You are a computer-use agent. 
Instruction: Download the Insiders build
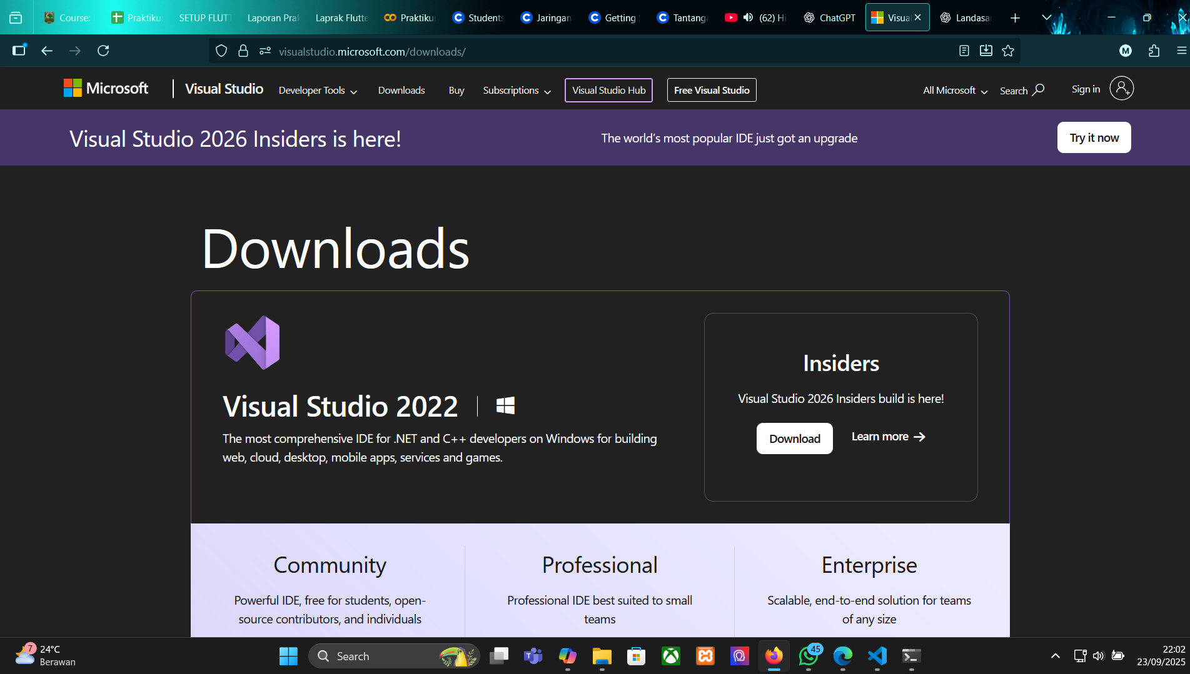[794, 438]
